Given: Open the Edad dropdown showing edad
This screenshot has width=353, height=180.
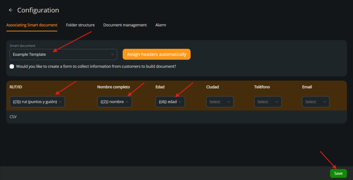Looking at the screenshot, I should coord(170,102).
